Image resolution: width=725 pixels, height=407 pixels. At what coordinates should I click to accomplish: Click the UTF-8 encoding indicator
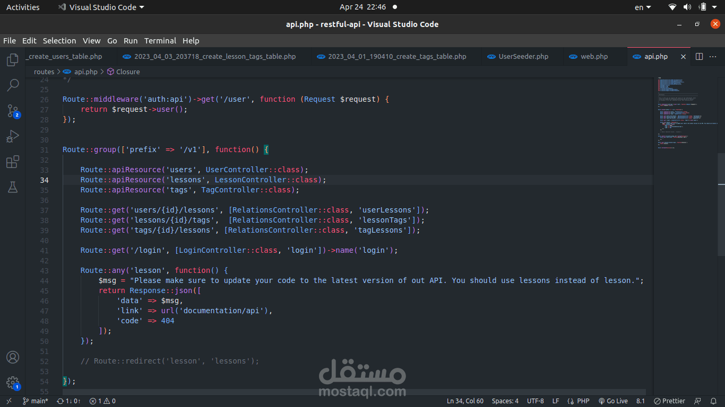click(536, 401)
